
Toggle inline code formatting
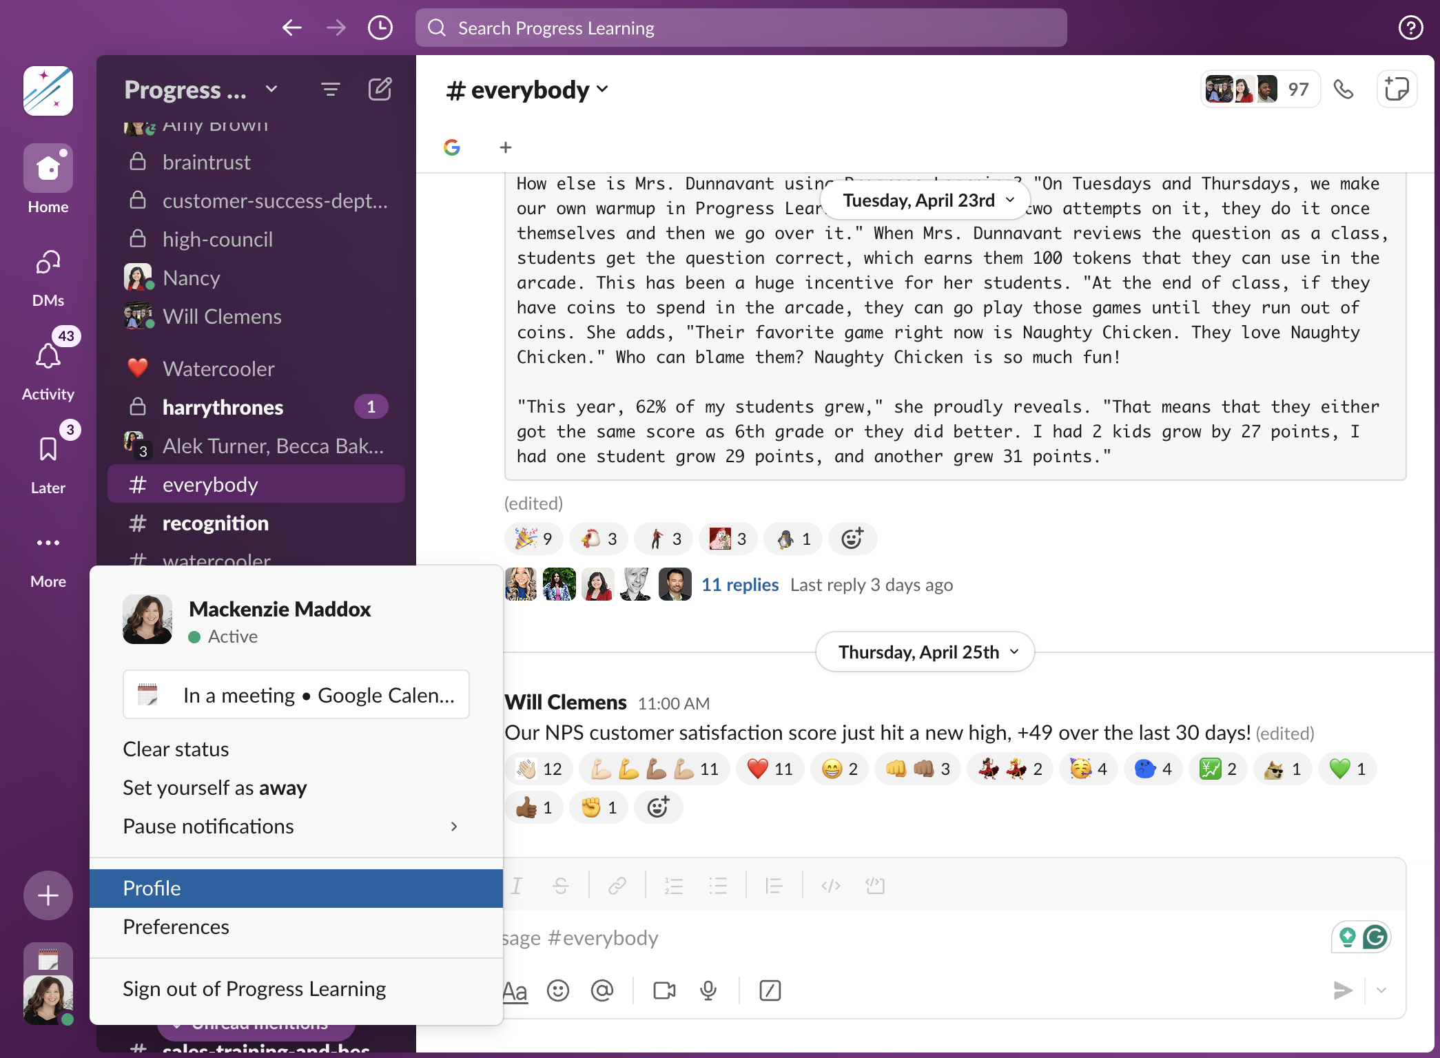point(831,885)
